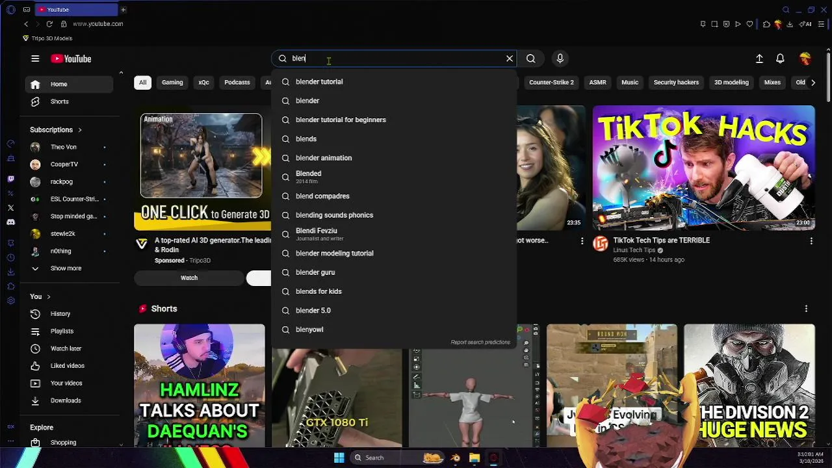Screen dimensions: 832x468
Task: Open a new browser tab
Action: (123, 10)
